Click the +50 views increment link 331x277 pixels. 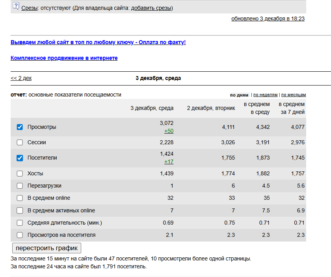tap(169, 131)
